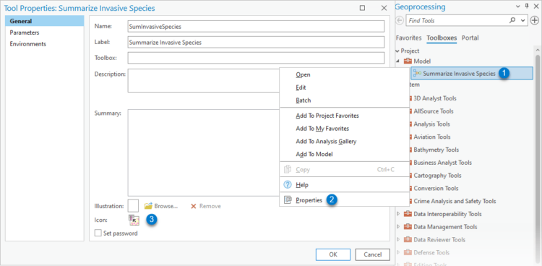Click the Data Reviewer Tools toolbox icon
542x266 pixels.
[x=408, y=240]
